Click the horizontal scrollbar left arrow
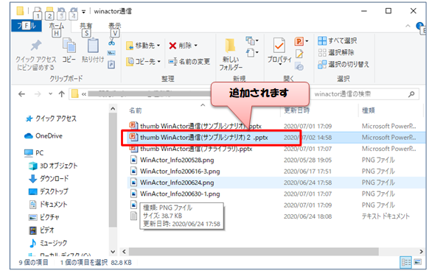 click(124, 251)
